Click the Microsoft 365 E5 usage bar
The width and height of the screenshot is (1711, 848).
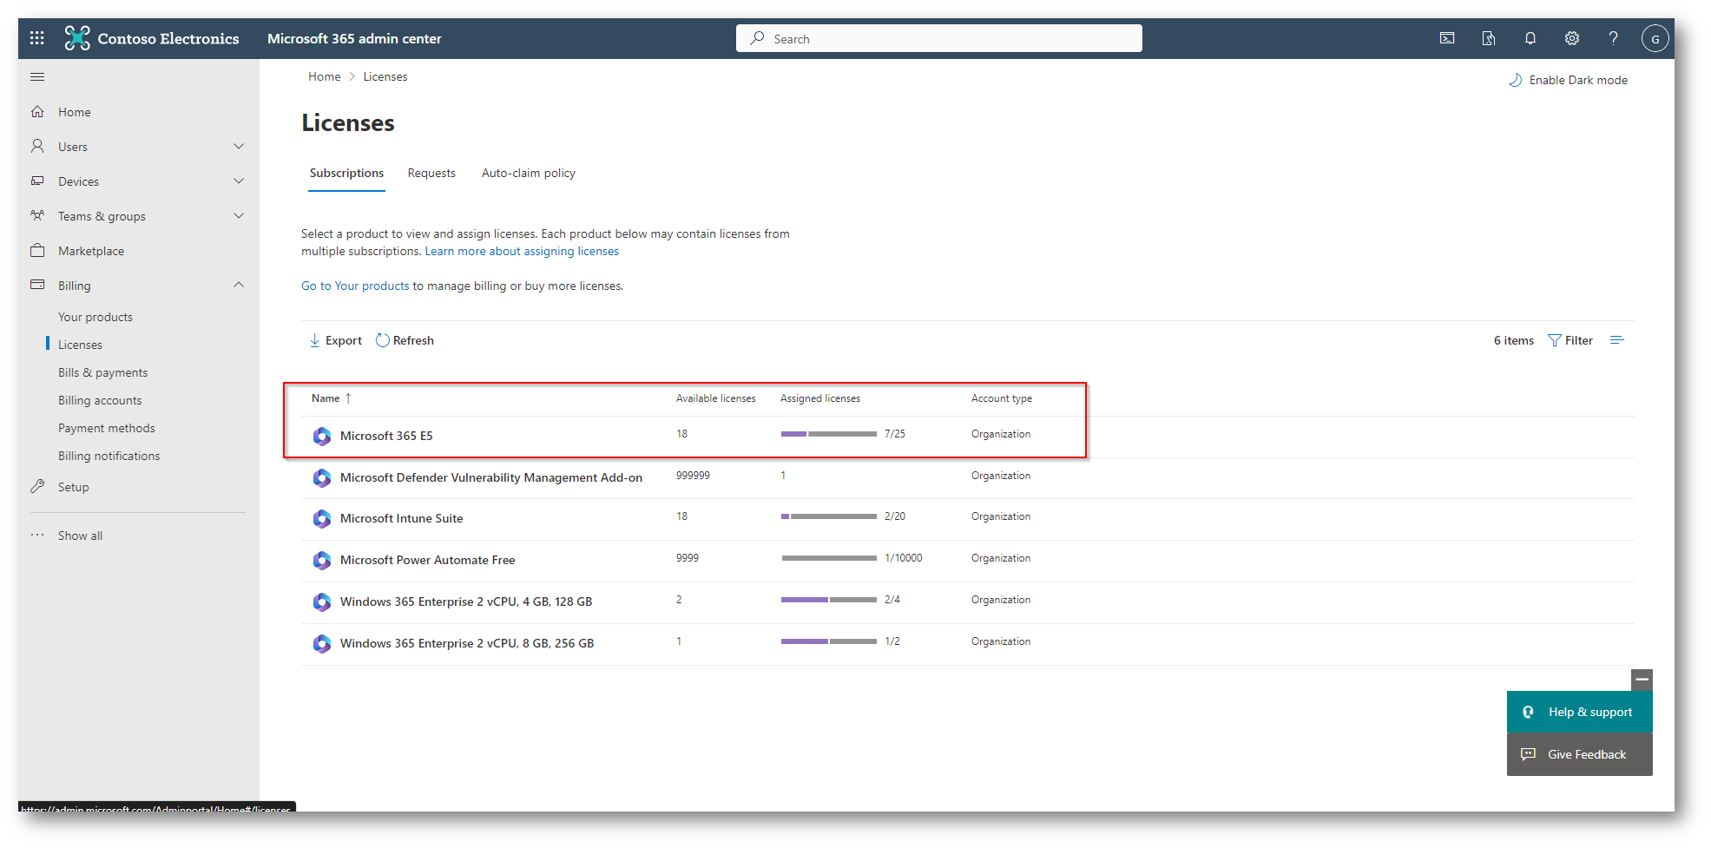pyautogui.click(x=828, y=434)
